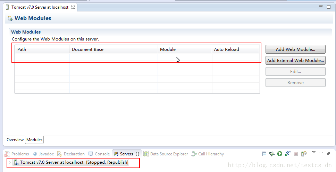Maximize the editor area

(329, 7)
